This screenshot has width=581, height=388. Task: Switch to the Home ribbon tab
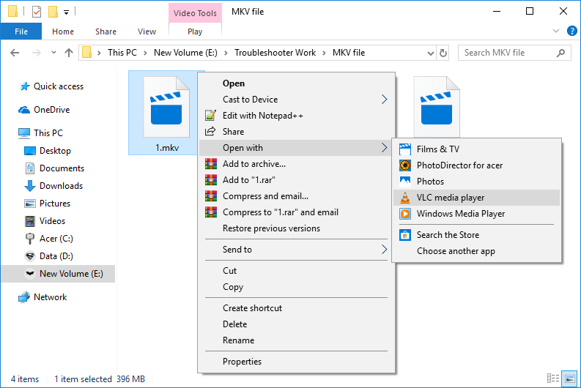click(x=62, y=31)
